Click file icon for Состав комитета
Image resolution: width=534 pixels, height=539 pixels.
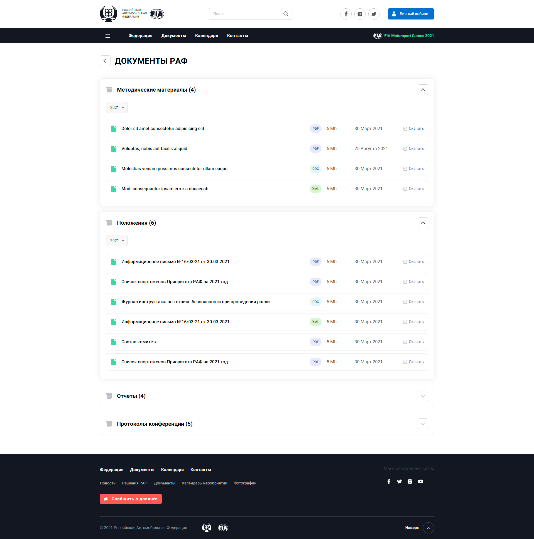114,342
